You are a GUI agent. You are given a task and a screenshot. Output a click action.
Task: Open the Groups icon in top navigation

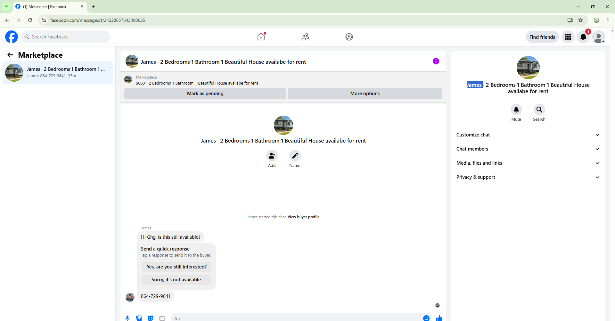[x=349, y=37]
